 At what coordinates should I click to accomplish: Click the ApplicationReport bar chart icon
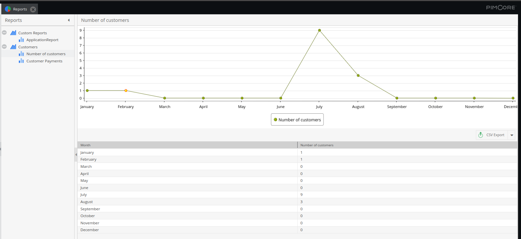coord(21,40)
